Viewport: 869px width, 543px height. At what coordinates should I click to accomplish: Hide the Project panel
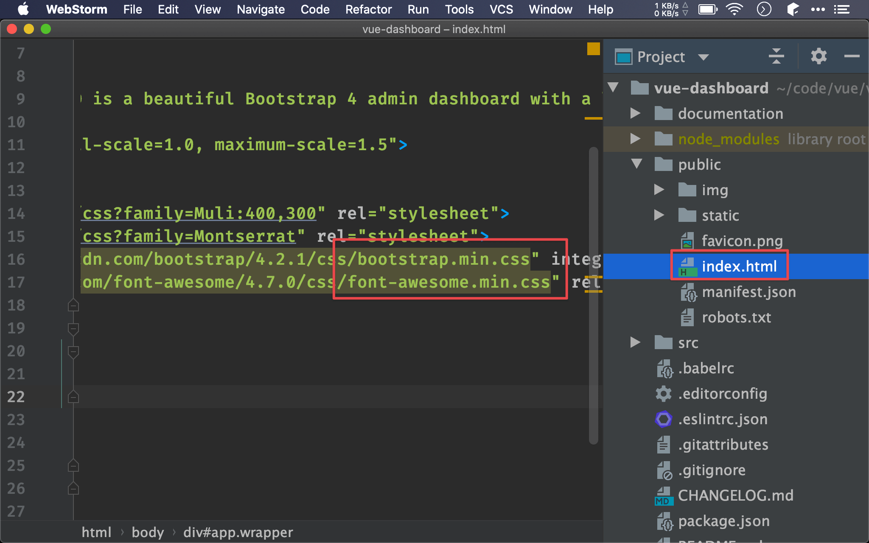click(x=852, y=56)
